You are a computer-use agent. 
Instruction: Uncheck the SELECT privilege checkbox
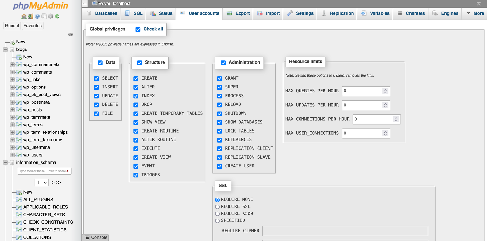click(96, 78)
